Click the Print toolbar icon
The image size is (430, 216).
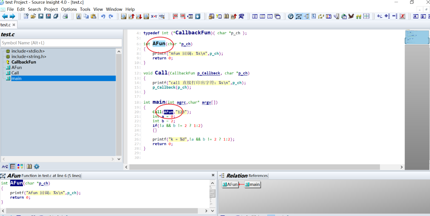tap(65, 16)
